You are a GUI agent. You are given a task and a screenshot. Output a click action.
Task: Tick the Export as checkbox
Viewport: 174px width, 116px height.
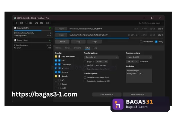85,62
